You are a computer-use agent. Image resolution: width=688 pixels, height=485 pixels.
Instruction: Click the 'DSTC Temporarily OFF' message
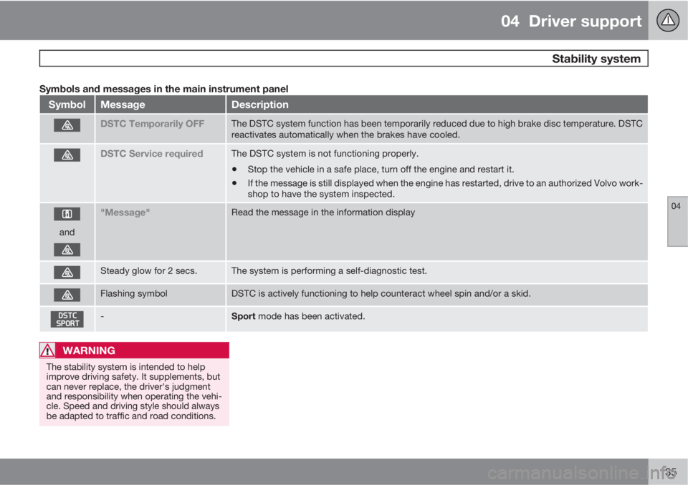click(152, 124)
